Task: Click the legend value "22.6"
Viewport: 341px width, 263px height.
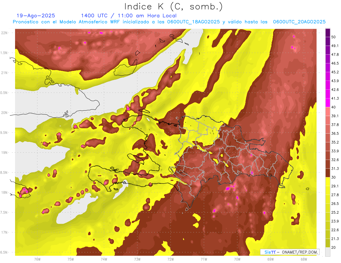Action: coord(335,230)
